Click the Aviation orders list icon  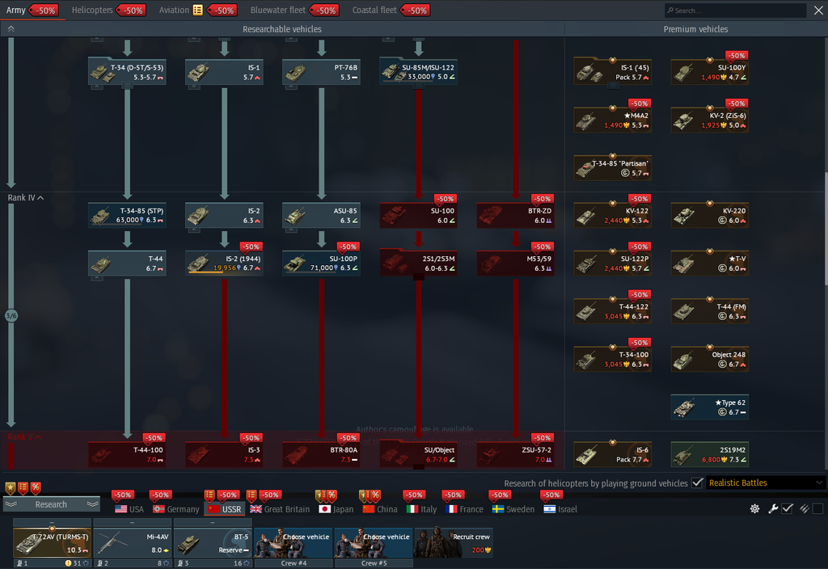click(x=198, y=10)
